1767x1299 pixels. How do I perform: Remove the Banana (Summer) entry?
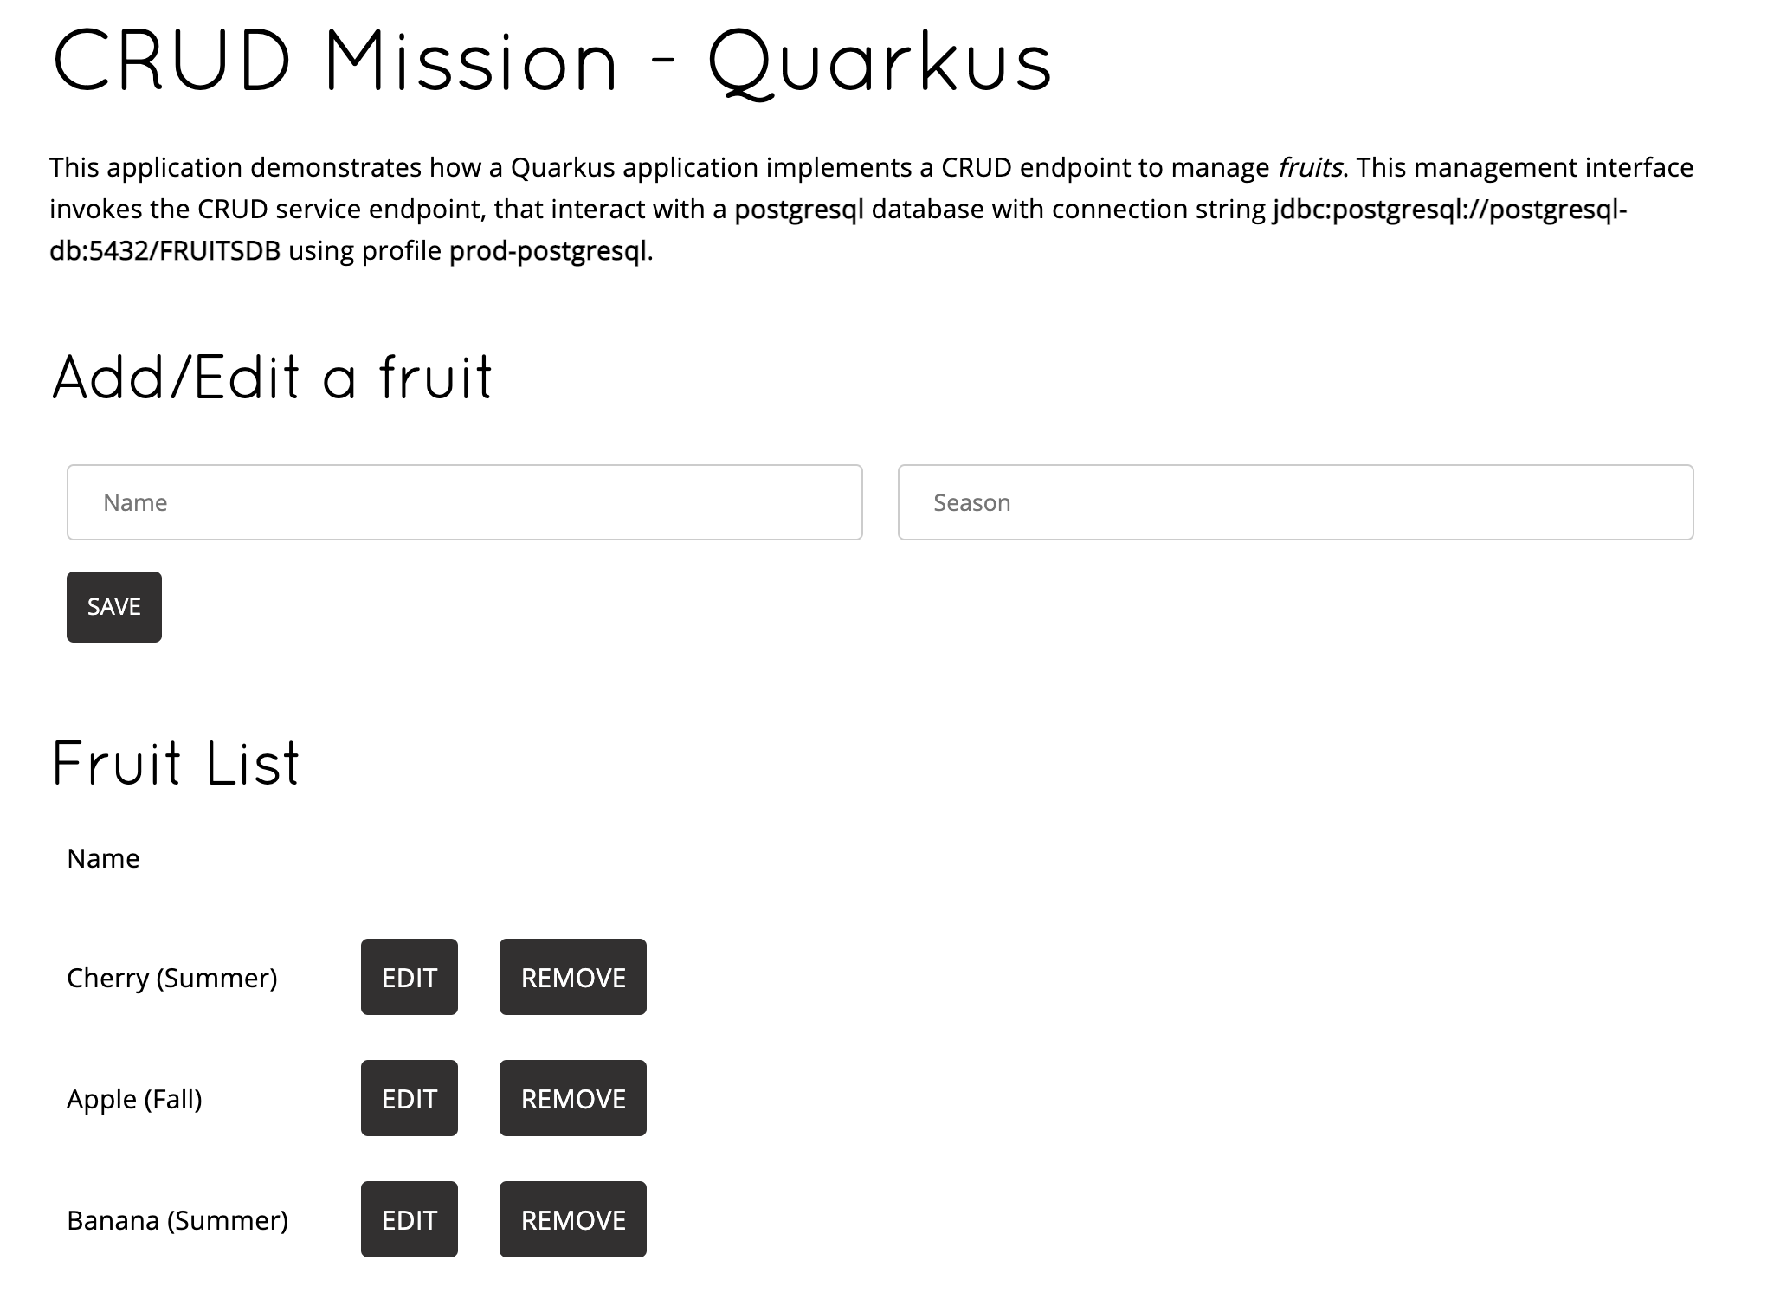573,1219
